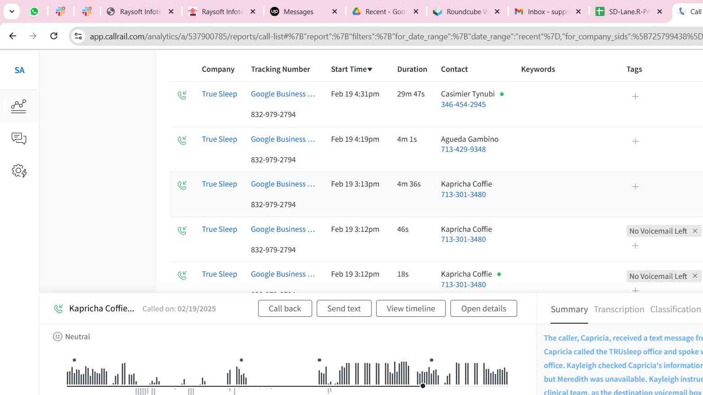Image resolution: width=703 pixels, height=395 pixels.
Task: Select Agueda Gambino contact name
Action: coord(470,139)
